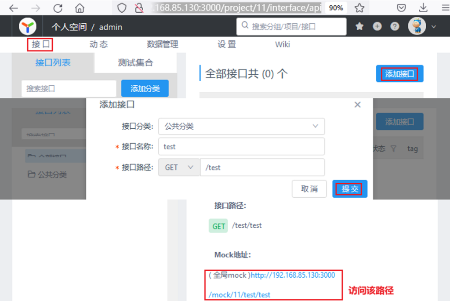Click the plus add project icon
Viewport: 450px width, 301px height.
(x=377, y=26)
